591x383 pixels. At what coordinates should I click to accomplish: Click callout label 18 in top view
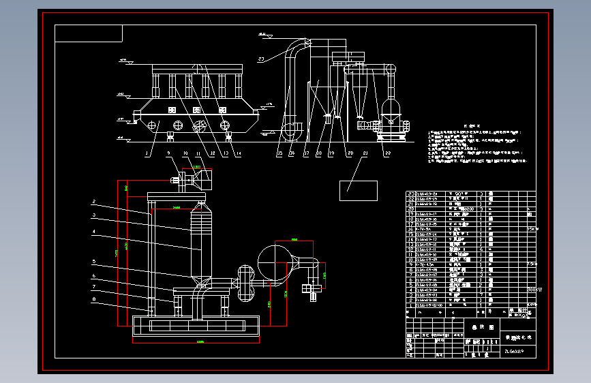coord(319,153)
